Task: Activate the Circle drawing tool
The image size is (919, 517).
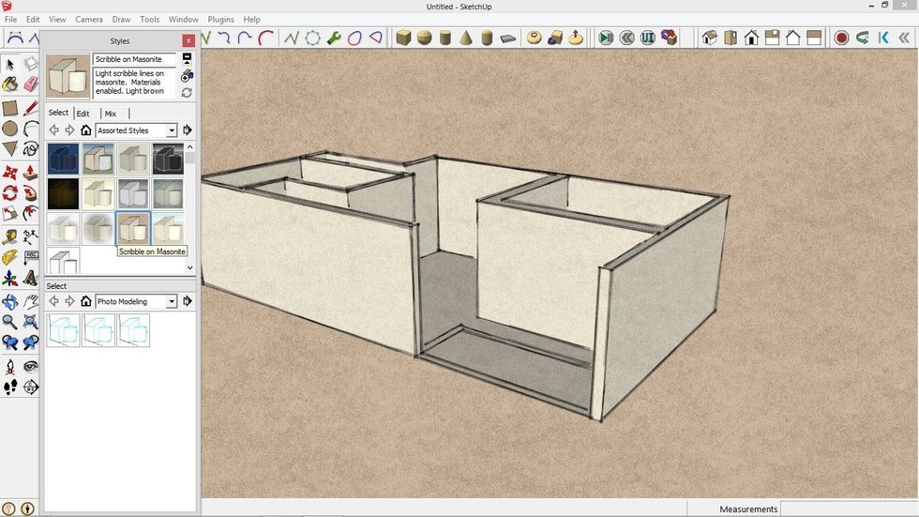Action: tap(9, 129)
